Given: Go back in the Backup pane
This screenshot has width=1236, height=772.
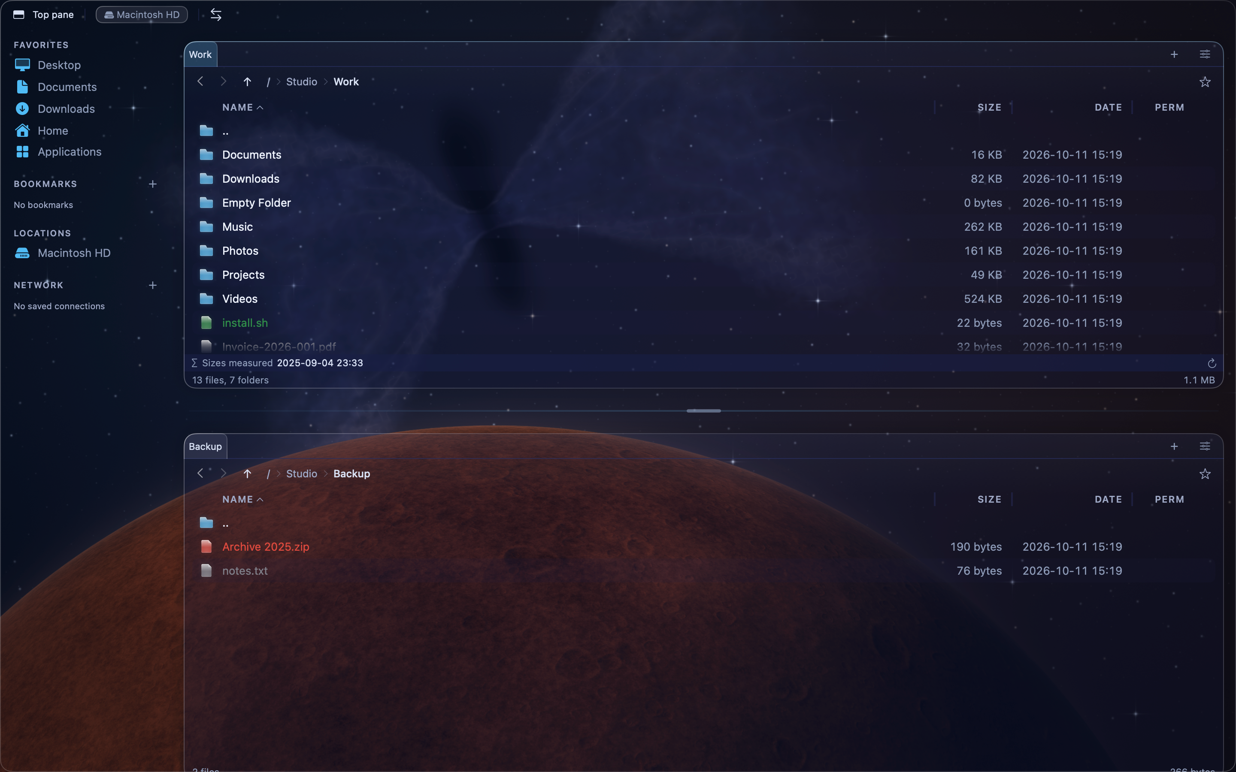Looking at the screenshot, I should [200, 474].
